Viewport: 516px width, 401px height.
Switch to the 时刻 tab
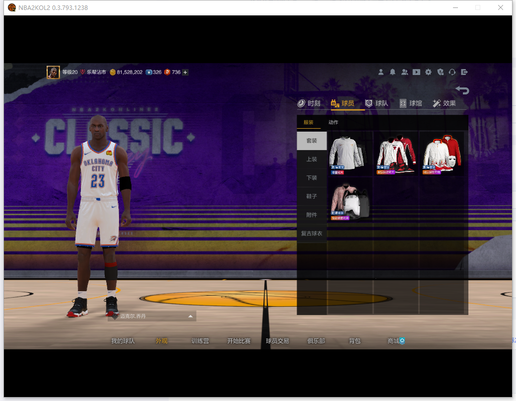[x=309, y=103]
